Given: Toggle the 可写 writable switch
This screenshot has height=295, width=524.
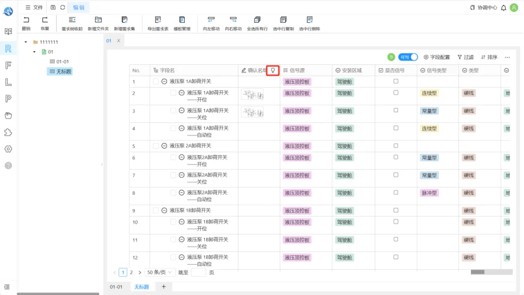Looking at the screenshot, I should tap(408, 57).
